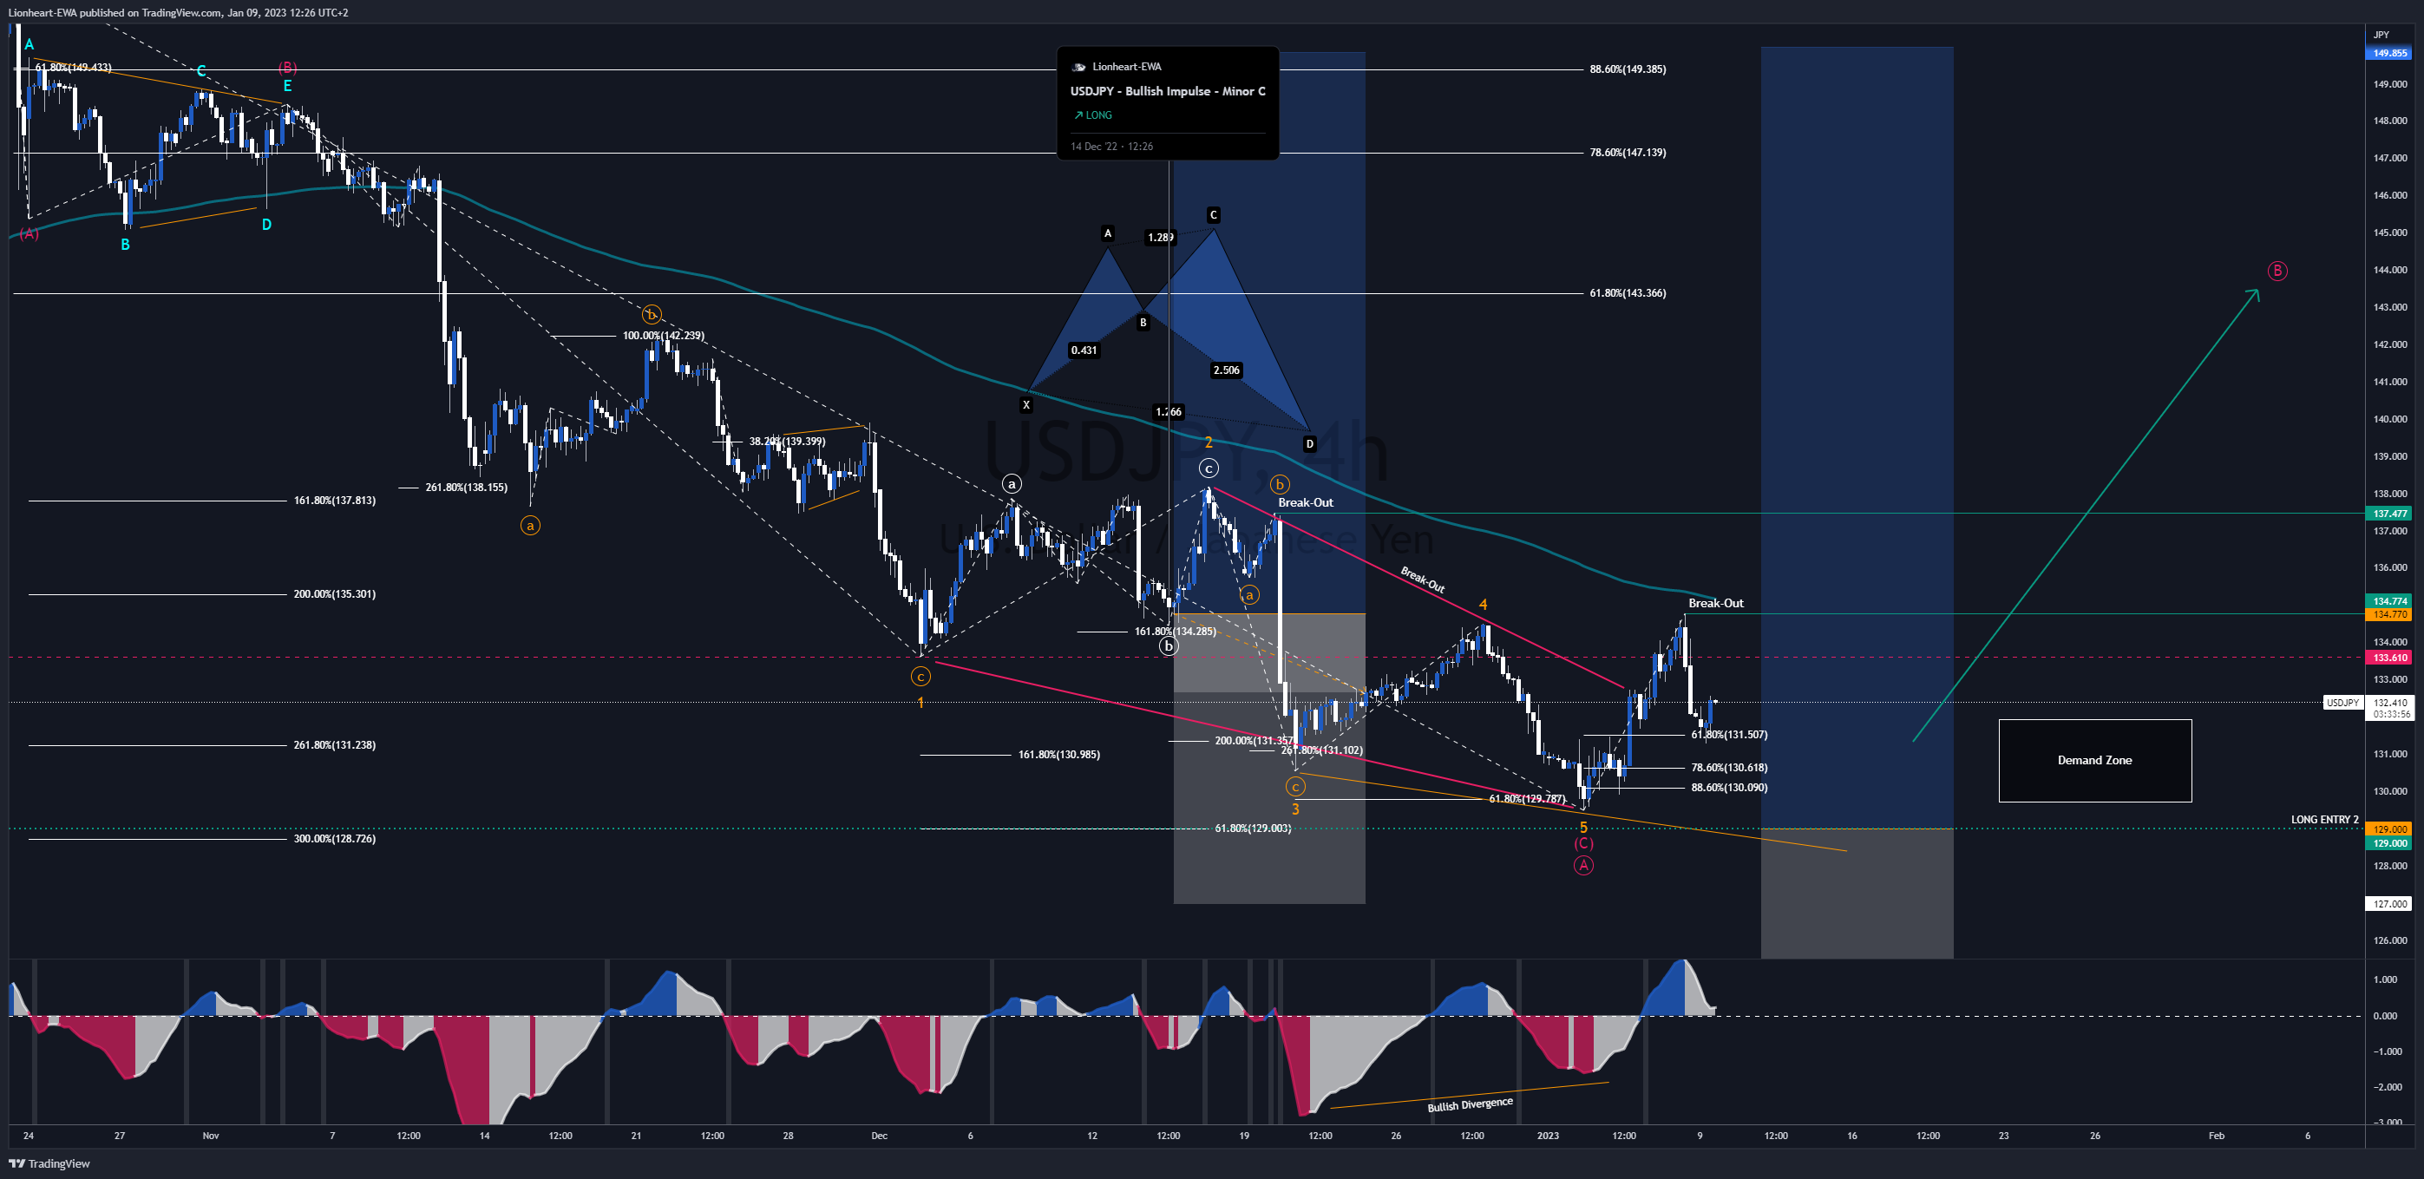Image resolution: width=2424 pixels, height=1179 pixels.
Task: Click the 132.410 current price label
Action: click(2389, 703)
